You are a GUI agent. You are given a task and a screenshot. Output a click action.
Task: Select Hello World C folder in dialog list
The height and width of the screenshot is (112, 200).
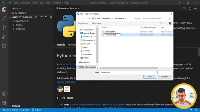click(x=110, y=32)
